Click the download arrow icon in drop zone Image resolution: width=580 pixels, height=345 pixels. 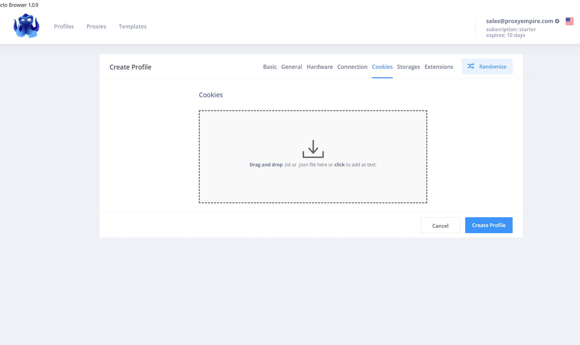pyautogui.click(x=313, y=149)
